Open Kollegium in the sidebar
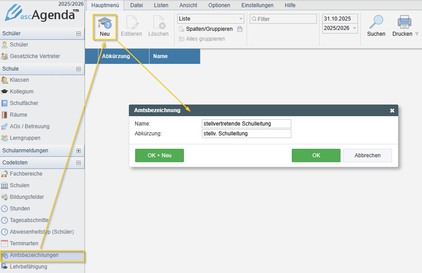The height and width of the screenshot is (273, 422). pyautogui.click(x=21, y=92)
